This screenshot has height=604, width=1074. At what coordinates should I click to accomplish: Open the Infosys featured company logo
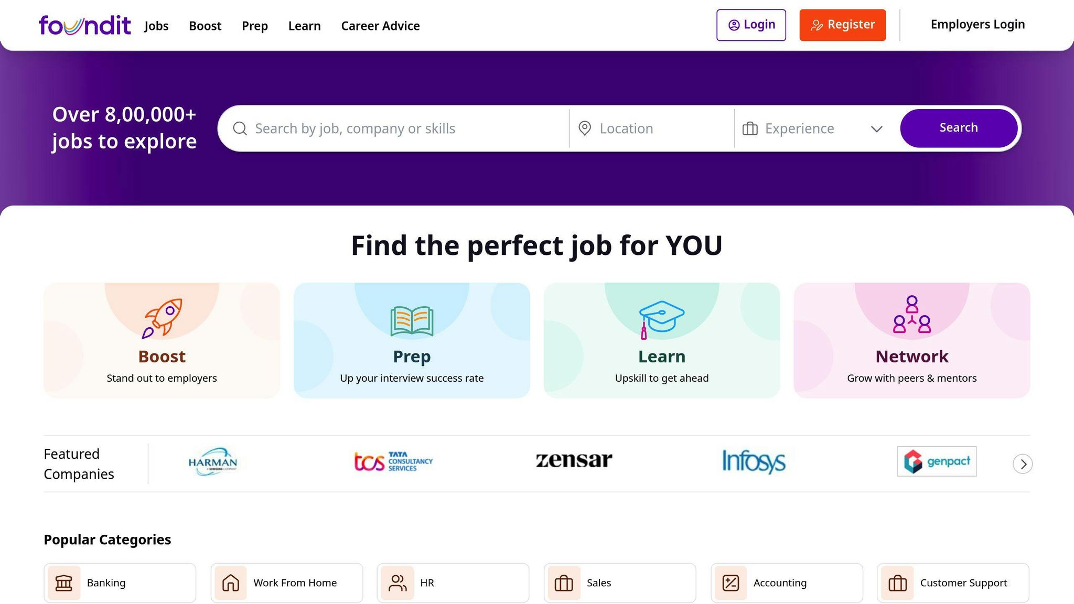pyautogui.click(x=754, y=461)
